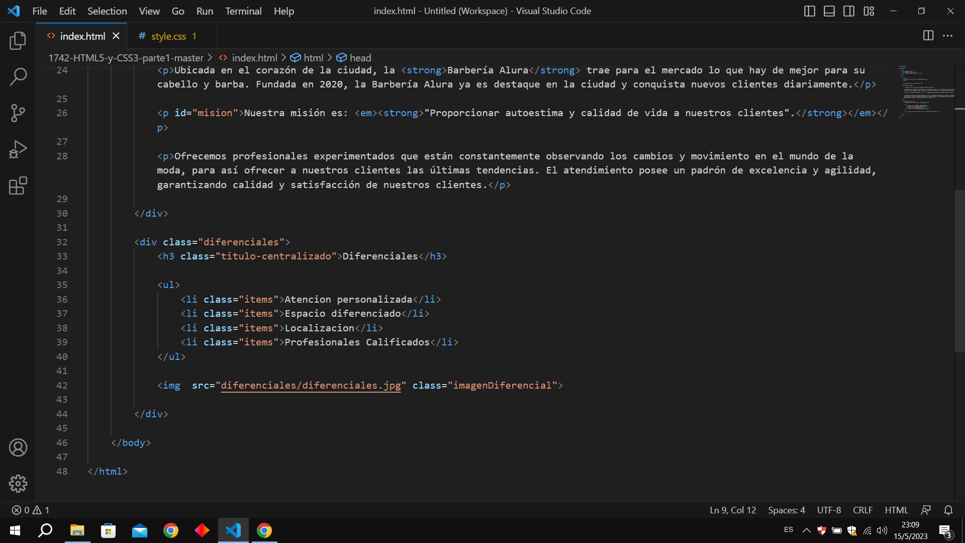Open Windows taskbar search

click(45, 530)
